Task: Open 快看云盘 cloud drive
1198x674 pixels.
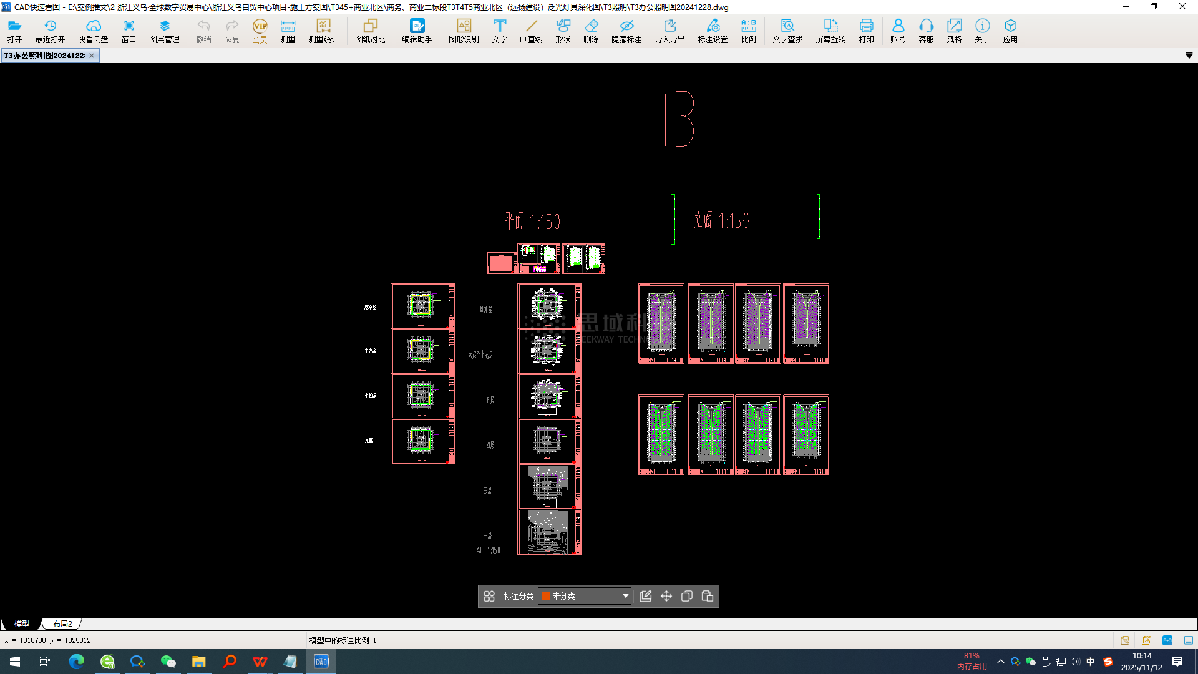Action: pos(93,31)
